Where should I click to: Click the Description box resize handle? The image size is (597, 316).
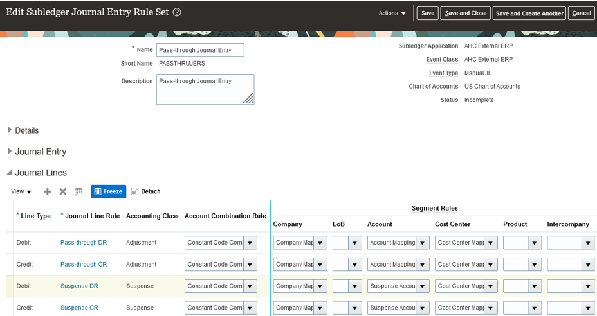pos(248,98)
